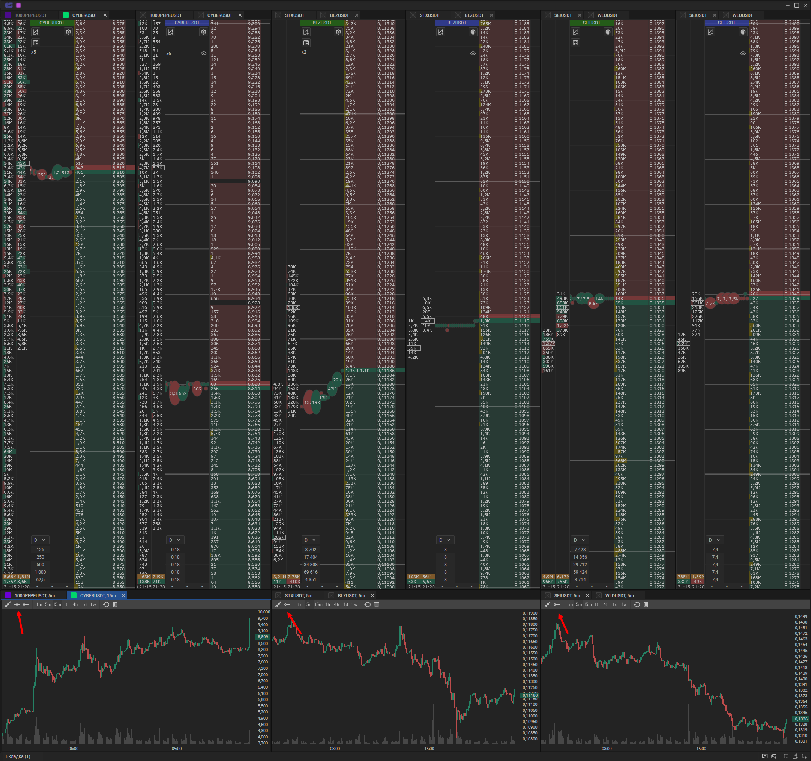Reset drawings icon in SEIUSDT chart toolbar
Image resolution: width=811 pixels, height=761 pixels.
(637, 604)
